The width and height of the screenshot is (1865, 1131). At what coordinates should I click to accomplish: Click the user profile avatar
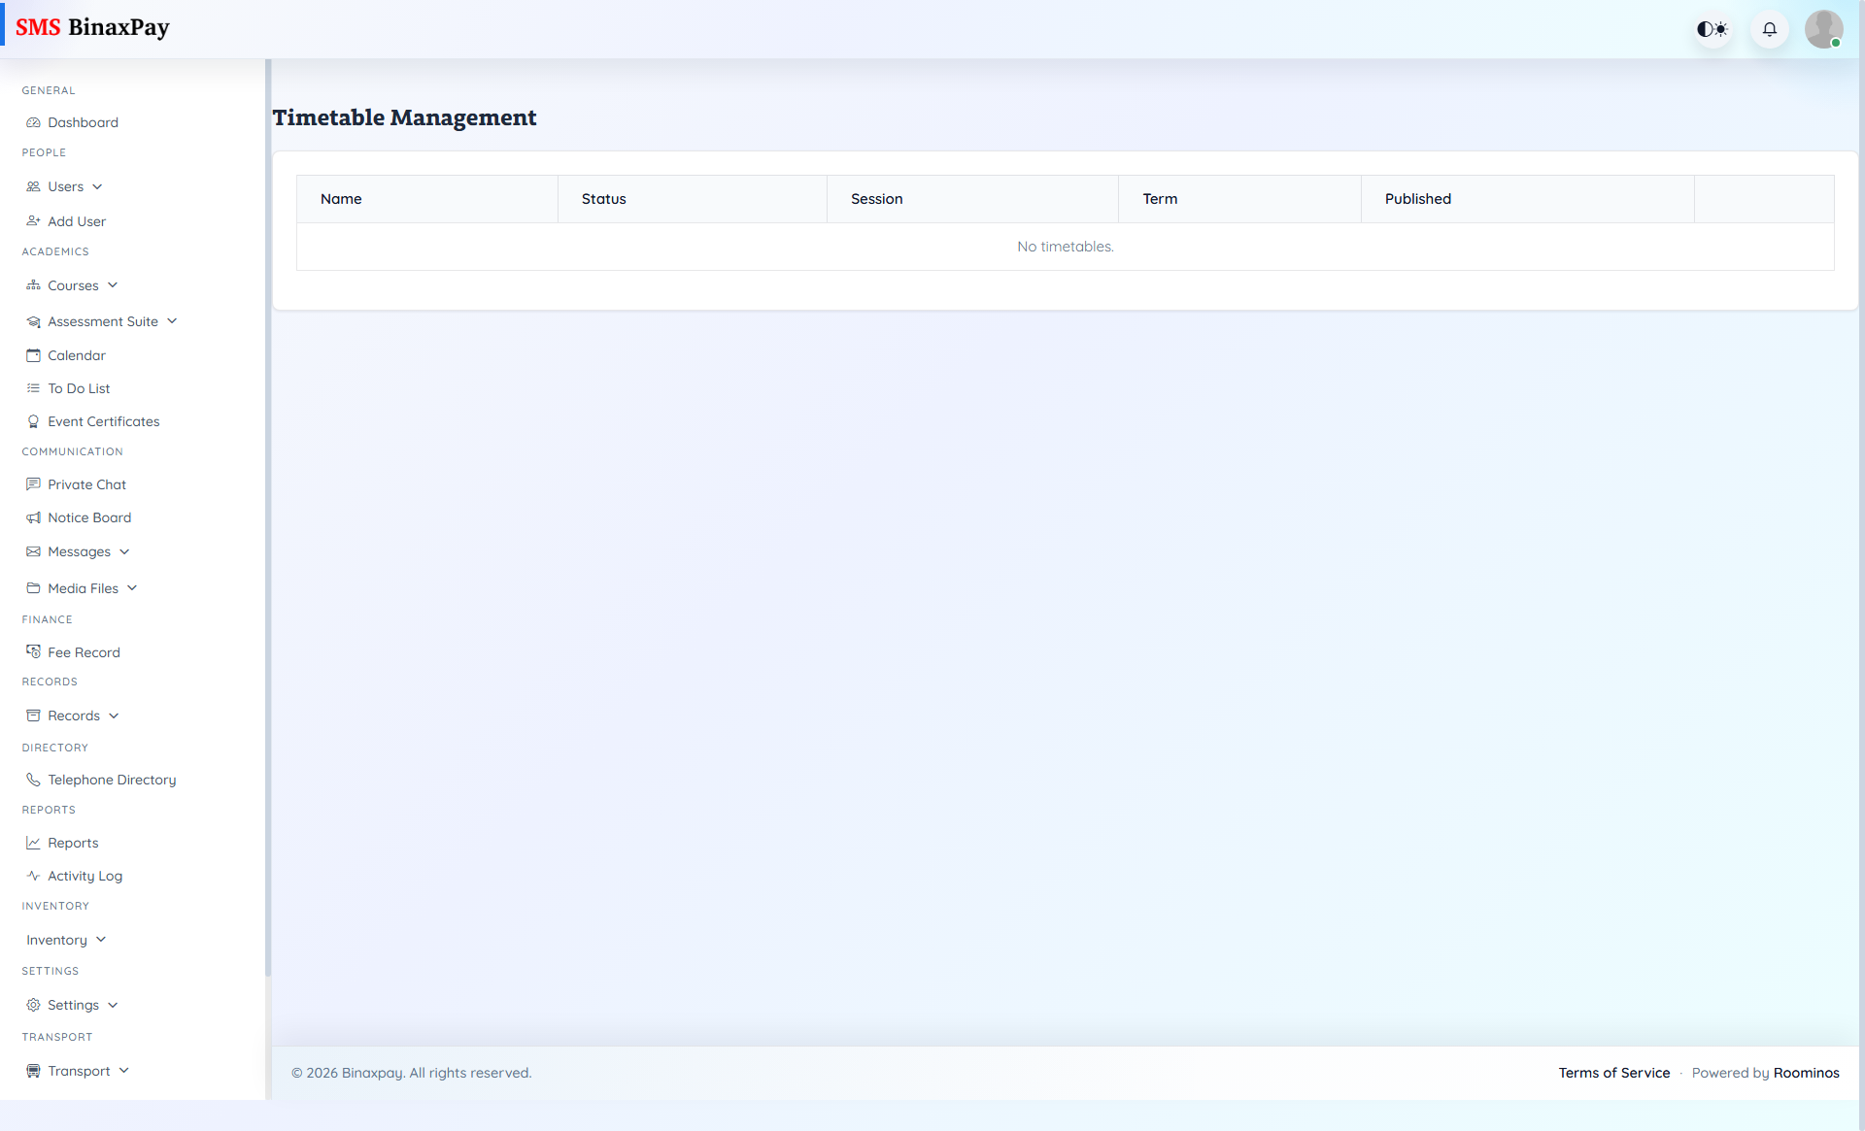[x=1824, y=29]
